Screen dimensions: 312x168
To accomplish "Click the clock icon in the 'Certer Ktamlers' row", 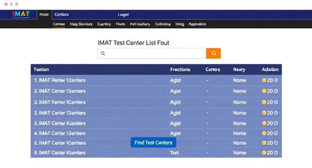I will (276, 153).
